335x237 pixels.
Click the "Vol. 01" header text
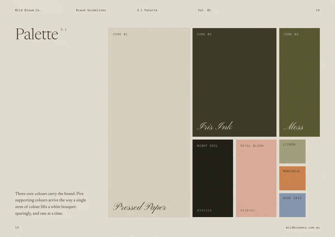204,10
